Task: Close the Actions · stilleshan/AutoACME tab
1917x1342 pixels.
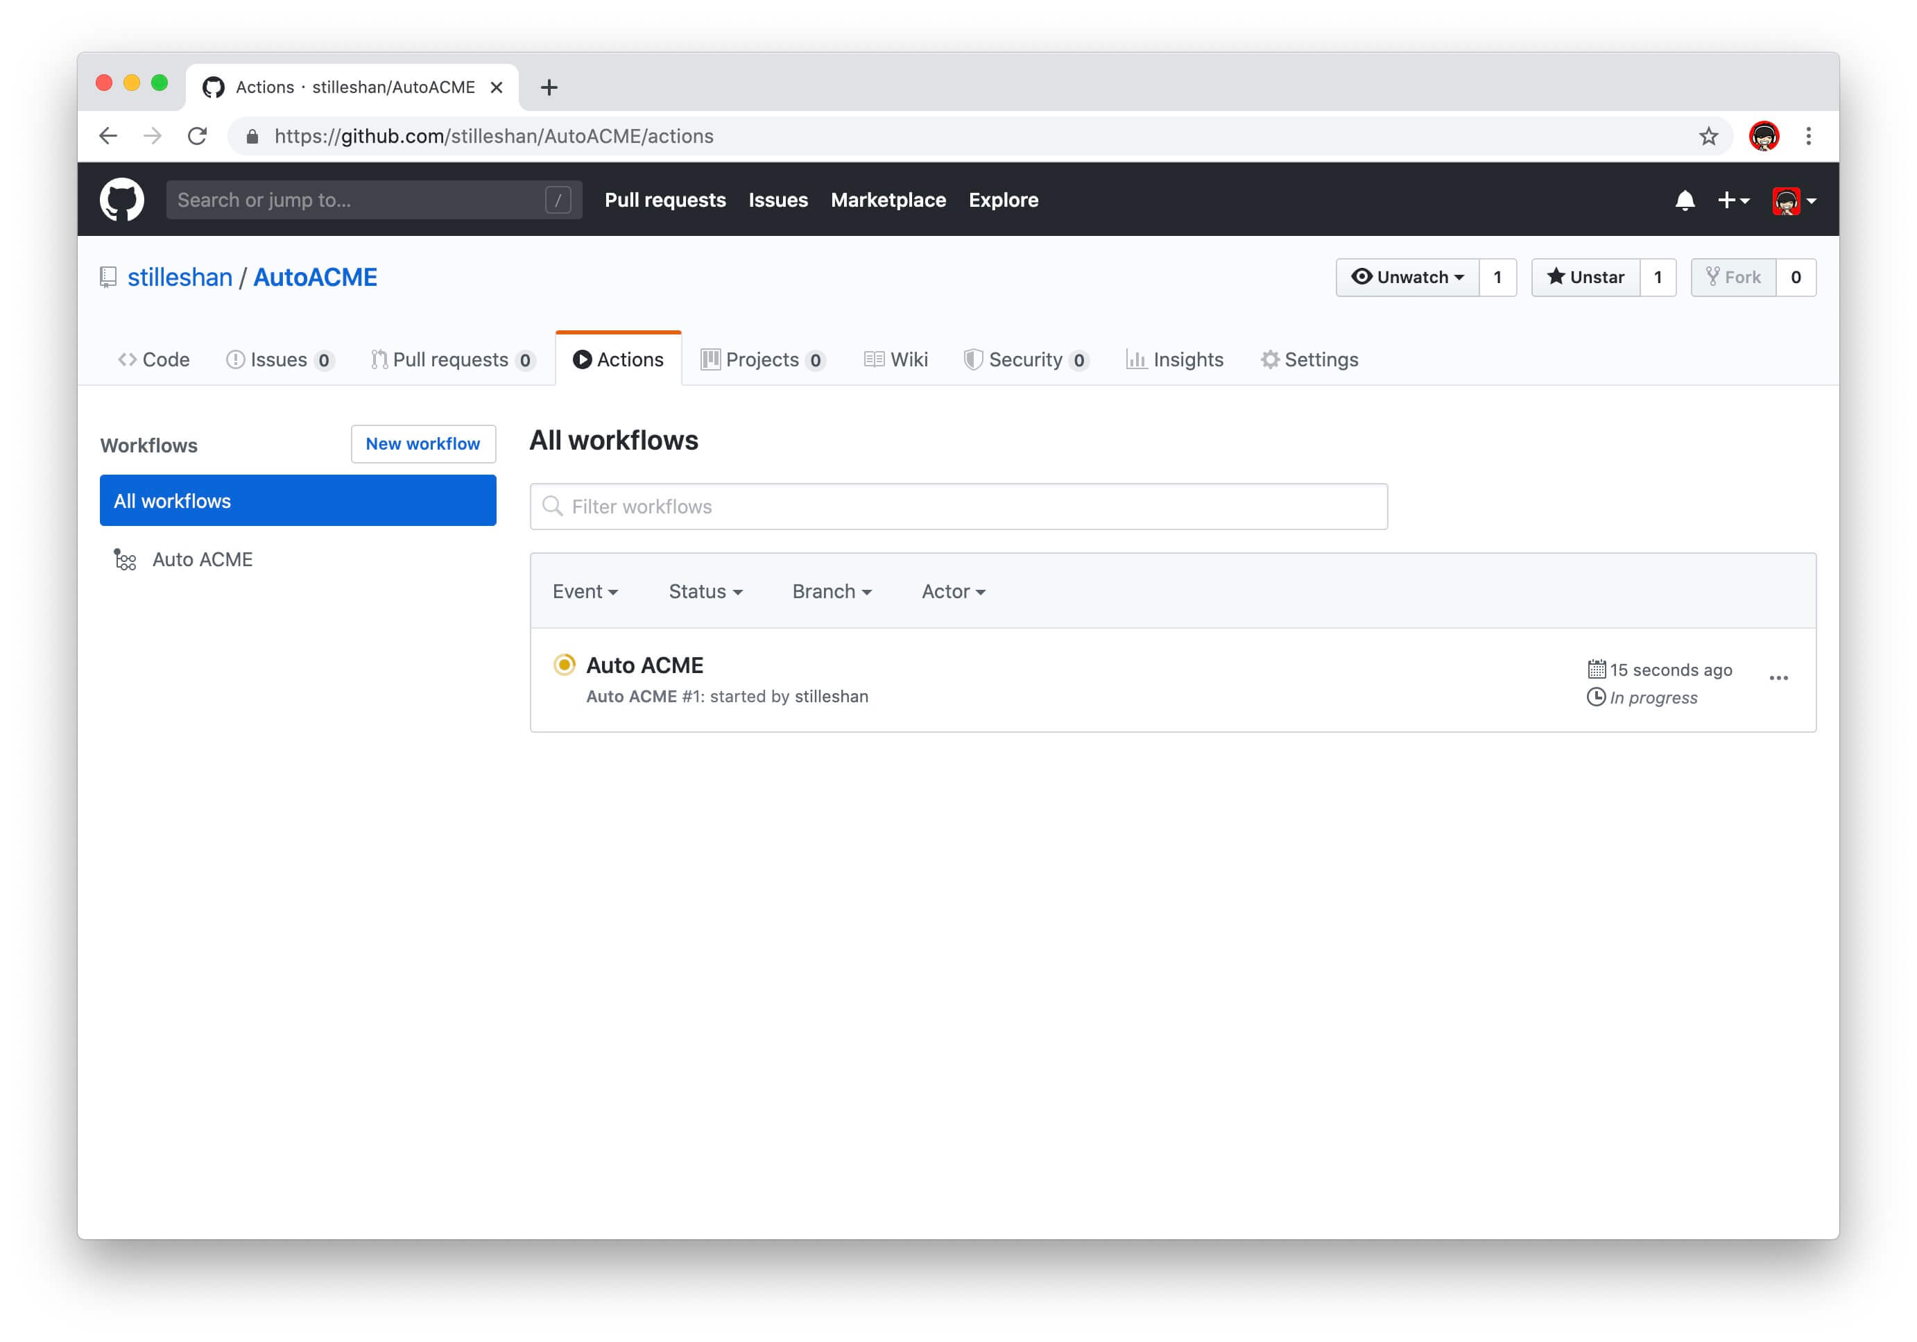Action: (496, 87)
